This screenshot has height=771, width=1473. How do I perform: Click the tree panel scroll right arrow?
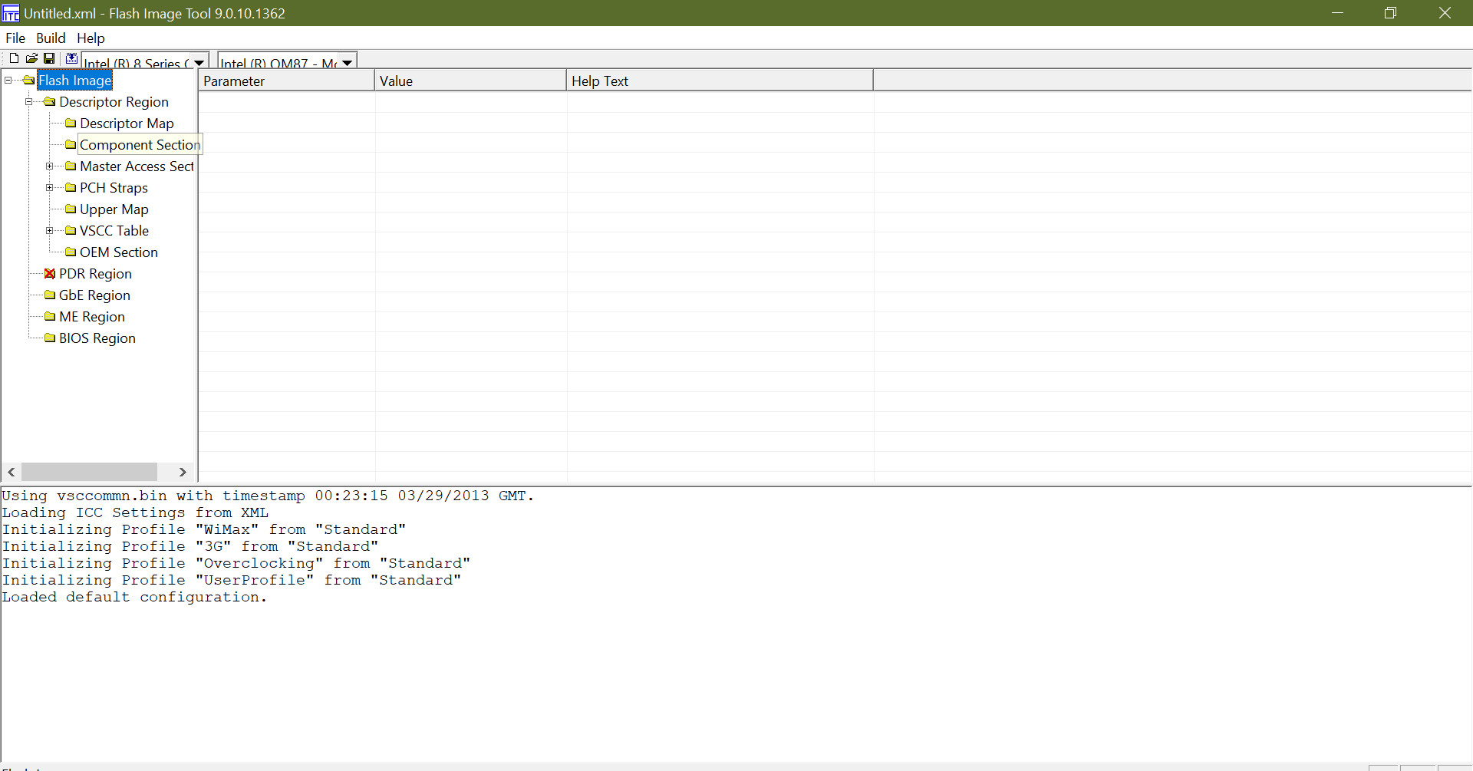coord(183,472)
